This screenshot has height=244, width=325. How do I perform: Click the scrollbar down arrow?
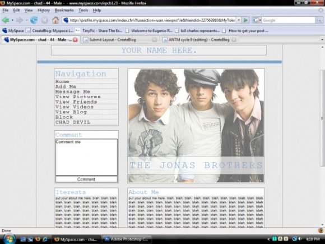click(322, 225)
